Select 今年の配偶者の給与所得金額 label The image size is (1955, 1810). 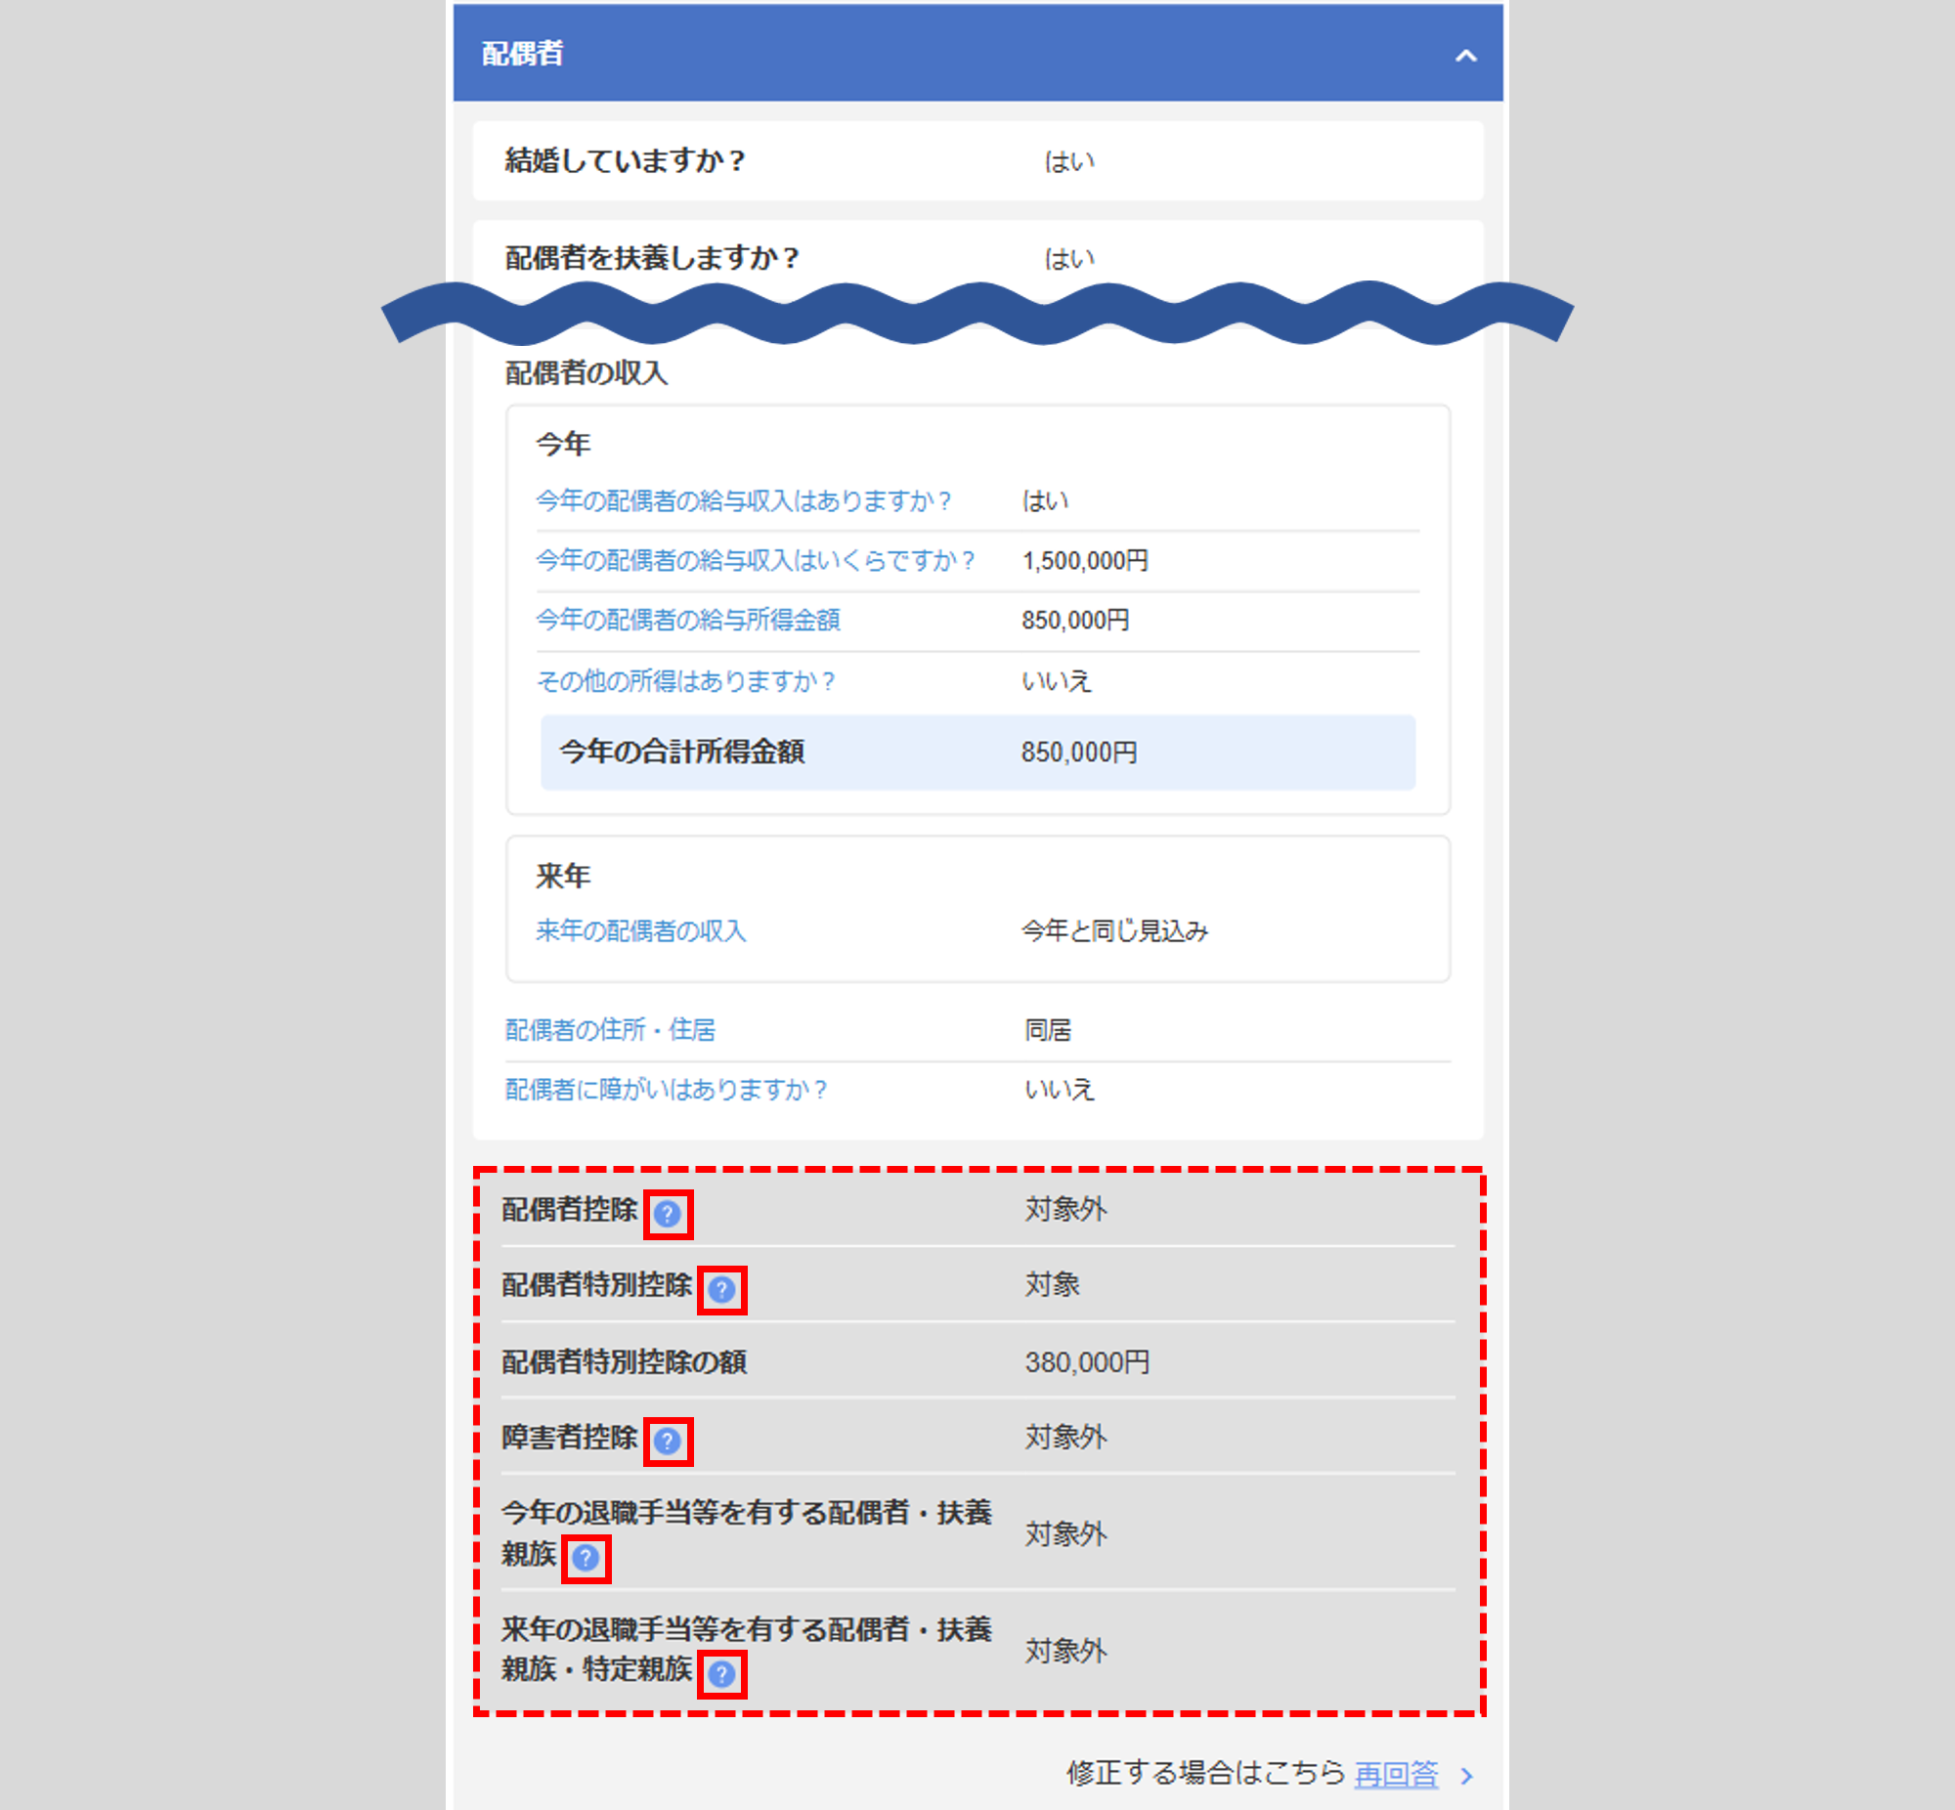[687, 620]
